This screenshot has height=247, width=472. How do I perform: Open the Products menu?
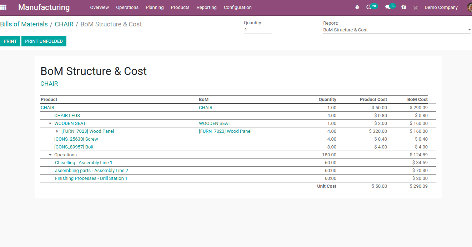tap(180, 7)
